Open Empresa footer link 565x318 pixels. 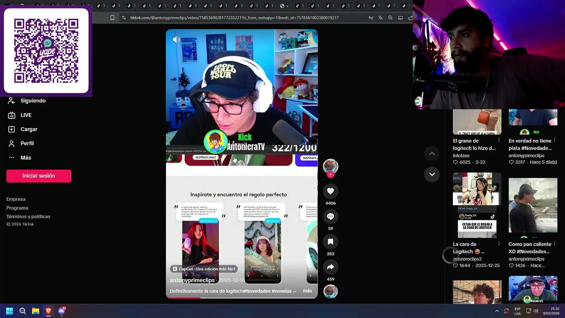pyautogui.click(x=16, y=199)
